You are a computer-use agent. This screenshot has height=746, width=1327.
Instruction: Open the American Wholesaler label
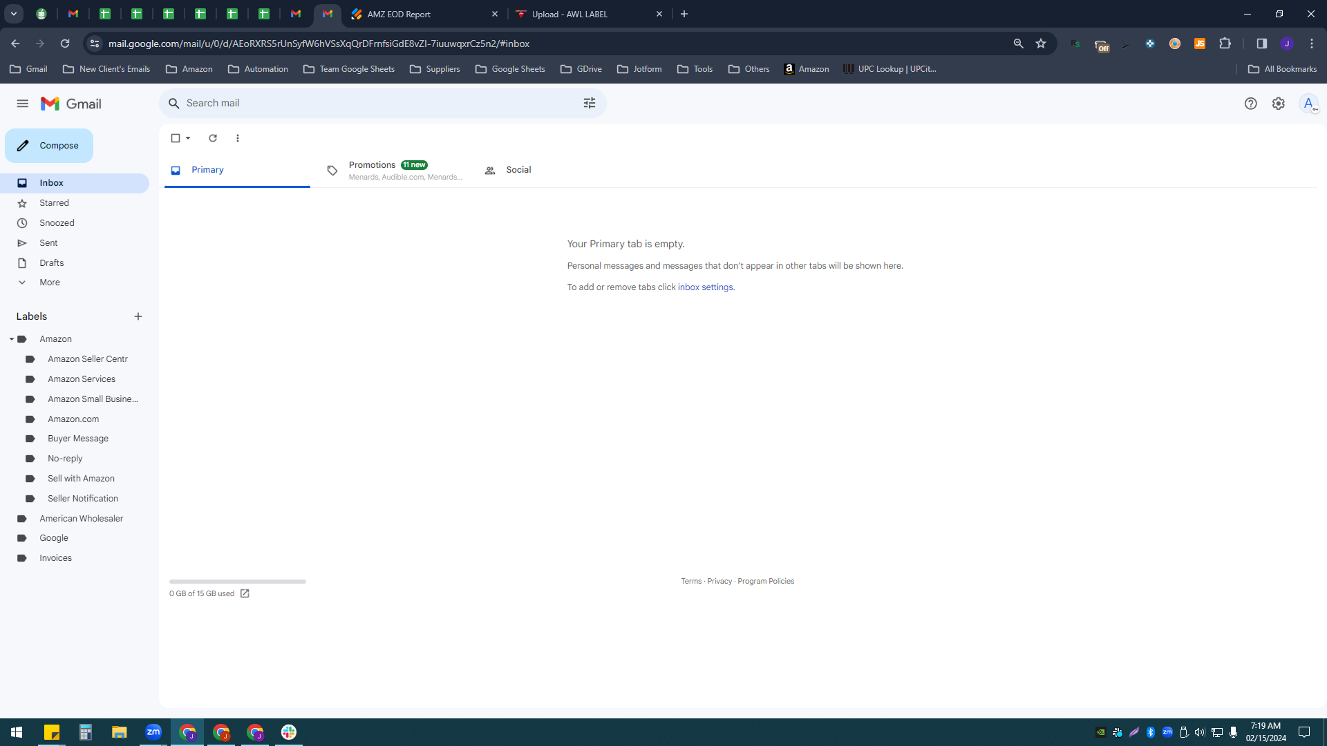(81, 519)
